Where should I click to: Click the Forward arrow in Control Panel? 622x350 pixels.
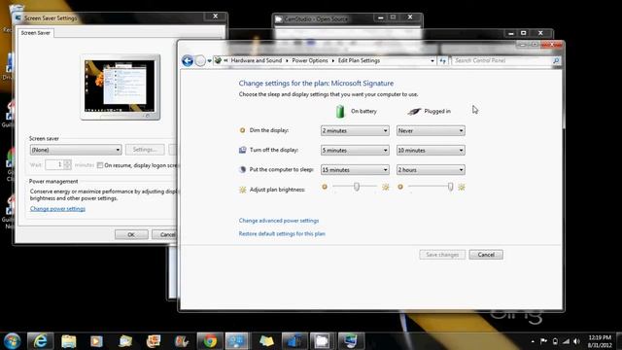click(x=200, y=60)
